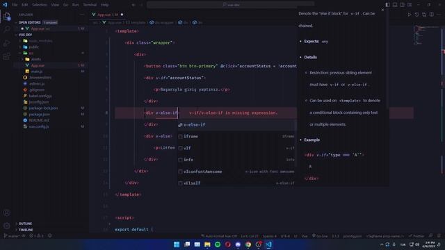Open File Explorer from taskbar
Image resolution: width=445 pixels, height=250 pixels.
pyautogui.click(x=207, y=244)
